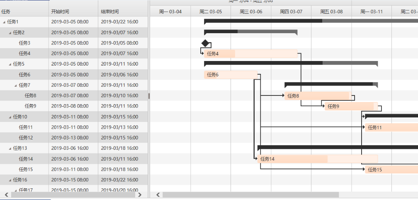Screen dimensions: 418x200
Task: Click the 开始时间 column header
Action: (x=73, y=12)
